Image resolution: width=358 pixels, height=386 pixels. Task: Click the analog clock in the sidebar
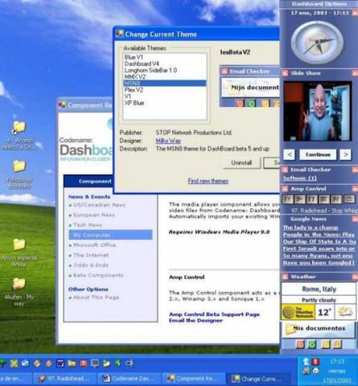[317, 43]
